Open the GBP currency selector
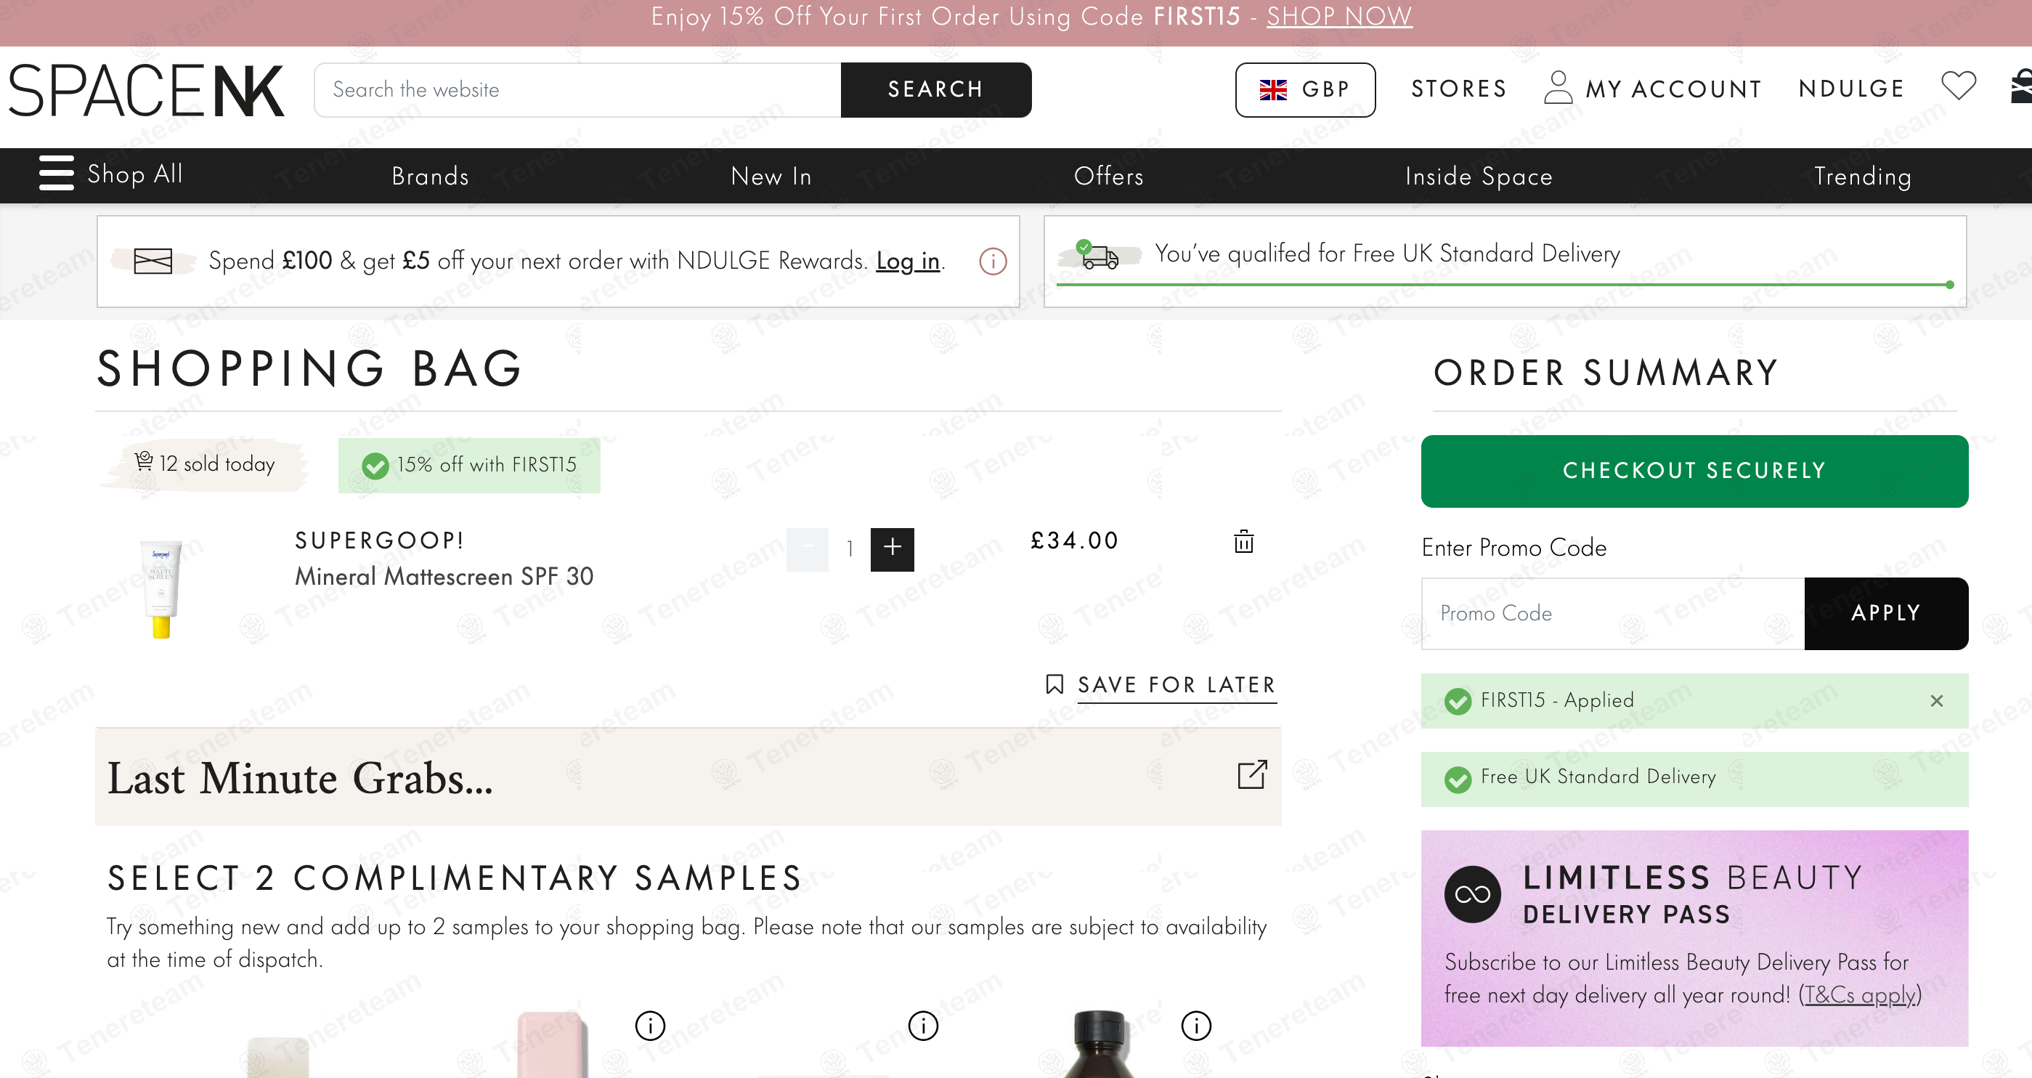The image size is (2032, 1078). pos(1305,90)
